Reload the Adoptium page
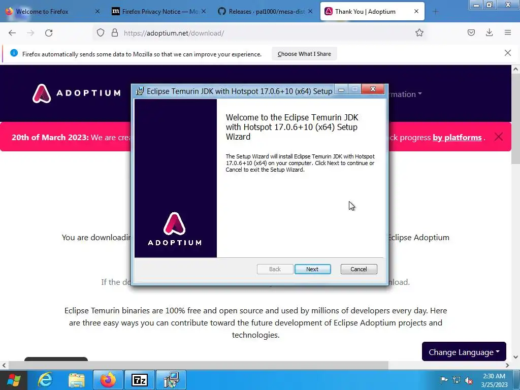This screenshot has width=520, height=390. pos(49,33)
